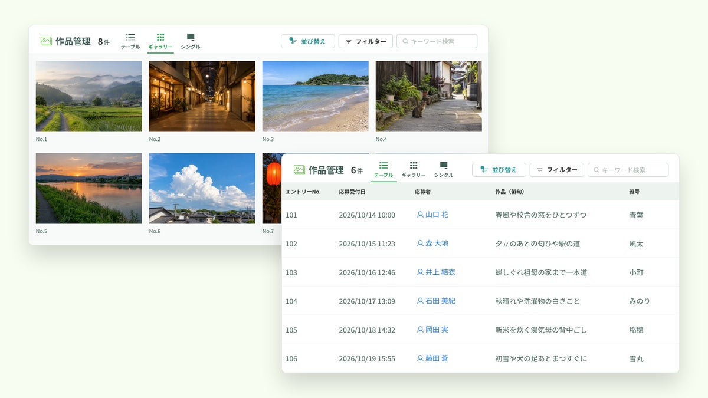This screenshot has height=398, width=708.
Task: Click haiku 夕立のあとの匂ひや駅の道
Action: [x=537, y=244]
